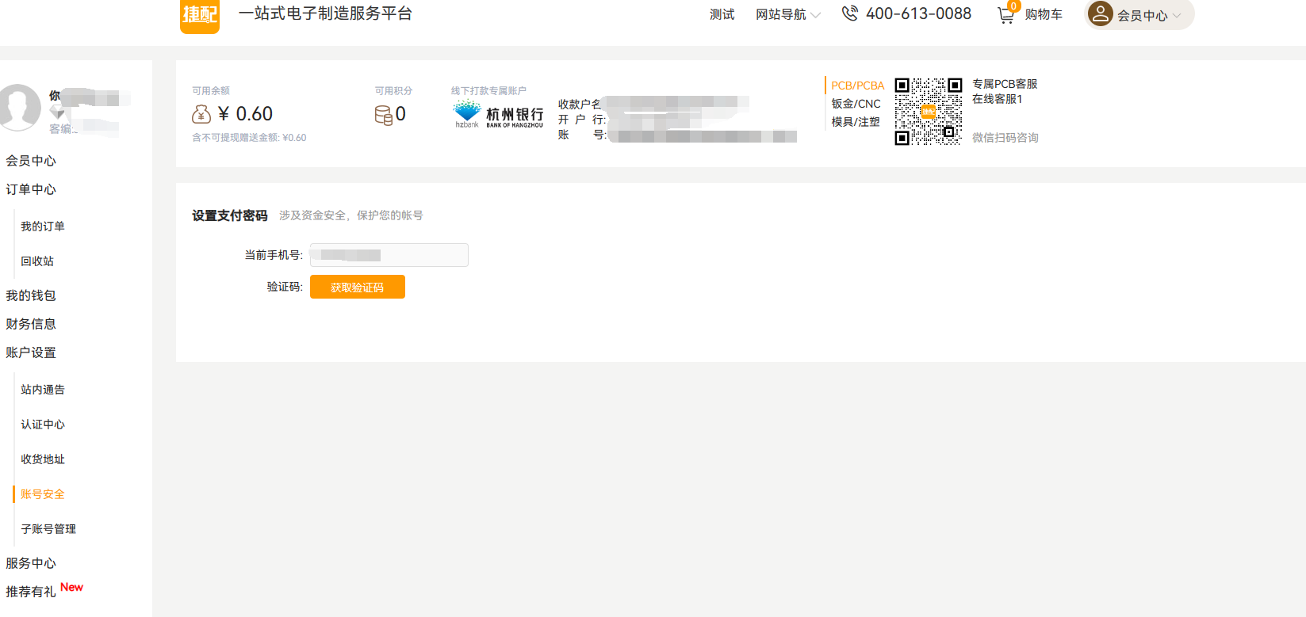Click the sidebar user profile avatar
This screenshot has height=617, width=1306.
click(19, 107)
